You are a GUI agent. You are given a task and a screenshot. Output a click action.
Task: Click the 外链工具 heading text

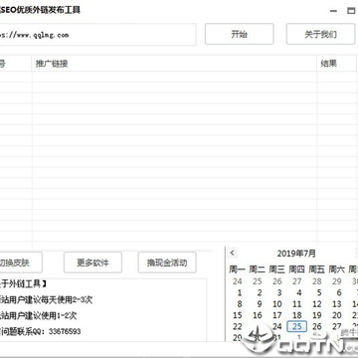click(x=24, y=283)
